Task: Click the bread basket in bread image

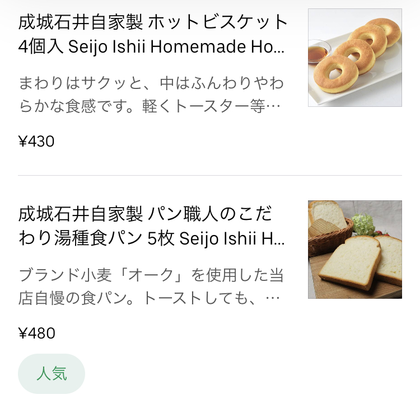Action: [x=331, y=236]
